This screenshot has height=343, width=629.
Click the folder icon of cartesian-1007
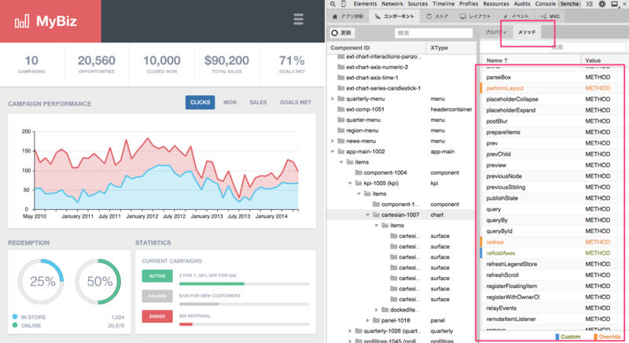click(376, 215)
